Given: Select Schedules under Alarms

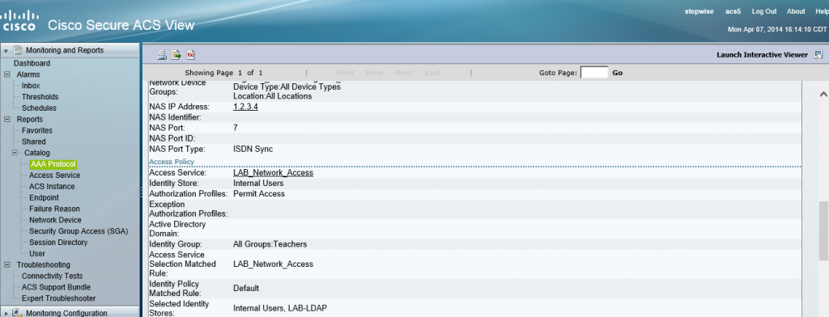Looking at the screenshot, I should pyautogui.click(x=39, y=108).
